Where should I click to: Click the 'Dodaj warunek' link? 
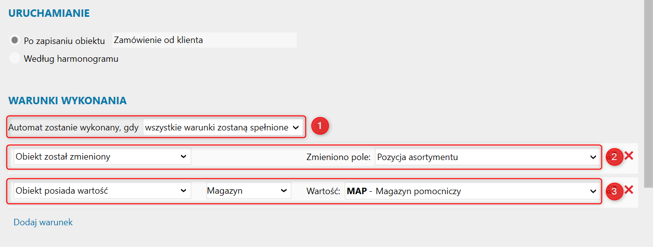43,222
